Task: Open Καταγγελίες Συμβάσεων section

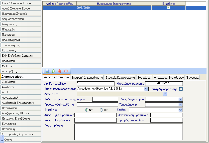Action: click(21, 134)
